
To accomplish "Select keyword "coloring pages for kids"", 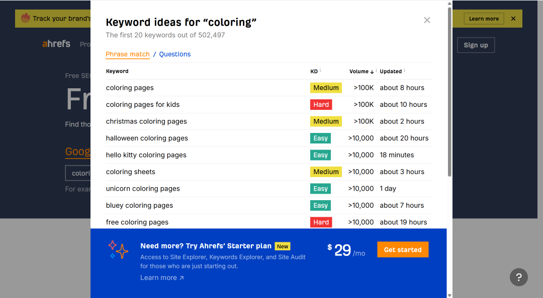I will pos(143,104).
